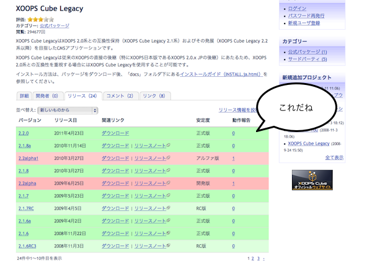Click ダウンロード in the 2009年4月2日 row

click(115, 221)
